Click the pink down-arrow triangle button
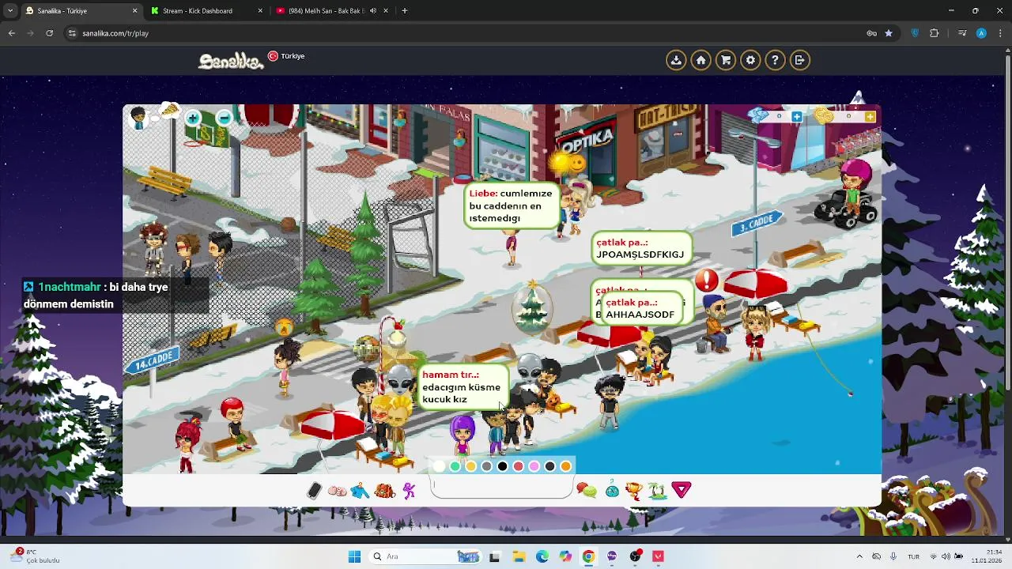This screenshot has width=1012, height=569. [x=682, y=490]
